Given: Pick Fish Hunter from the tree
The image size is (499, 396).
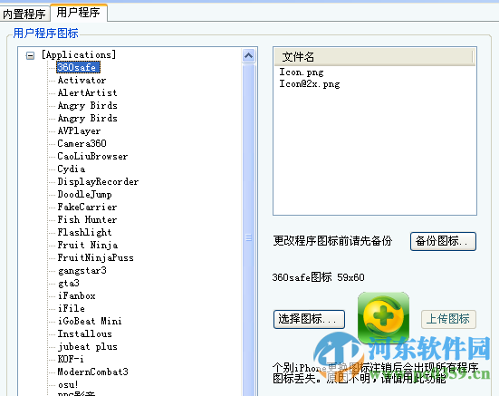Looking at the screenshot, I should click(87, 219).
